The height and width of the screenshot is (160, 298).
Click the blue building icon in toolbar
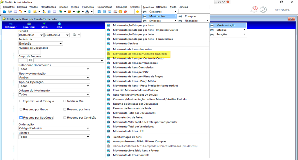[x=5, y=12]
